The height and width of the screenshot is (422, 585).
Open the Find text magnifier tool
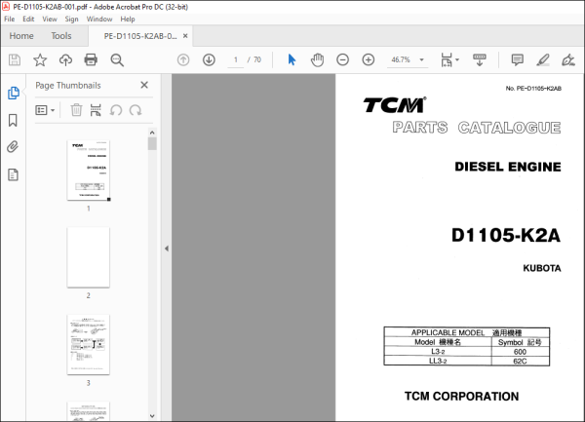pyautogui.click(x=117, y=60)
